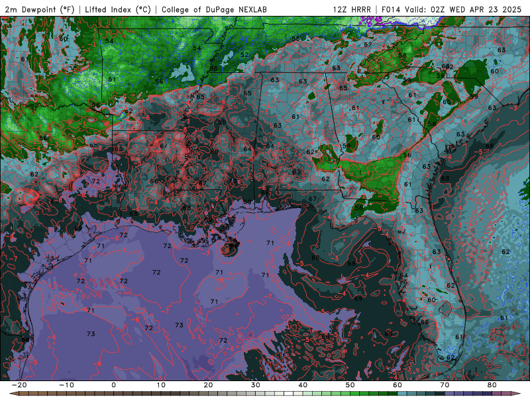
Task: Click the 52 dewpoint value on the map
Action: tap(244, 54)
